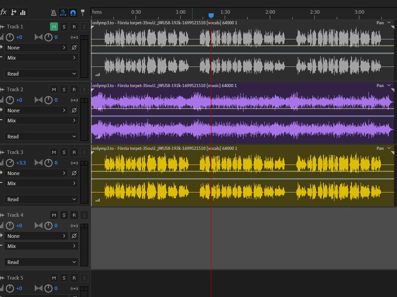Mute Track 5
This screenshot has width=397, height=297.
[x=54, y=278]
